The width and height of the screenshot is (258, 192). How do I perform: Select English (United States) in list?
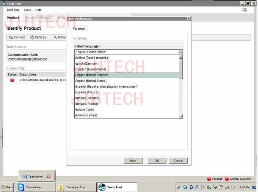point(126,81)
